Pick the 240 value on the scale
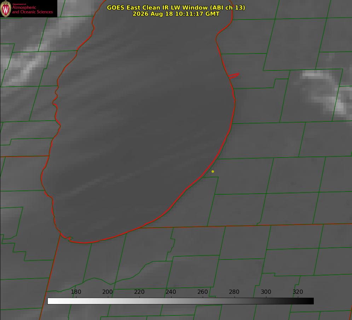This screenshot has width=352, height=320. pos(171,292)
